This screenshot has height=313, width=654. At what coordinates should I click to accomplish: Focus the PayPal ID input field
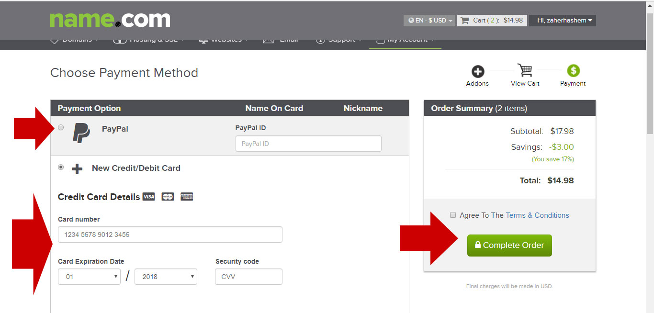(x=308, y=144)
